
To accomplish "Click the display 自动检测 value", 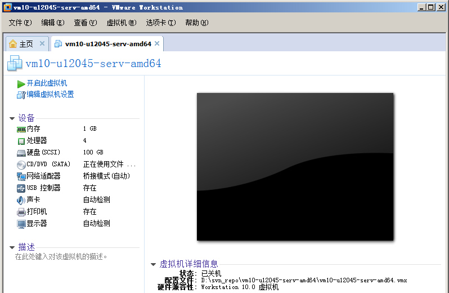I will pyautogui.click(x=97, y=223).
